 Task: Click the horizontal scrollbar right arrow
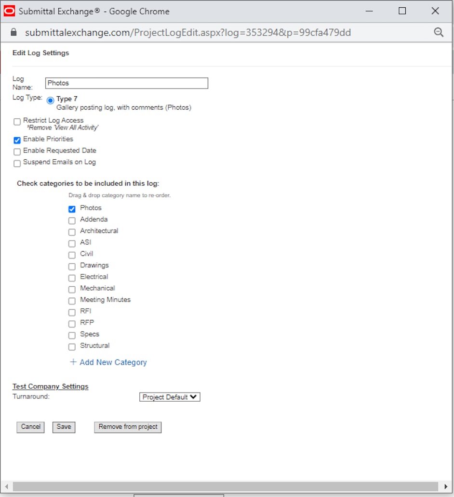446,486
